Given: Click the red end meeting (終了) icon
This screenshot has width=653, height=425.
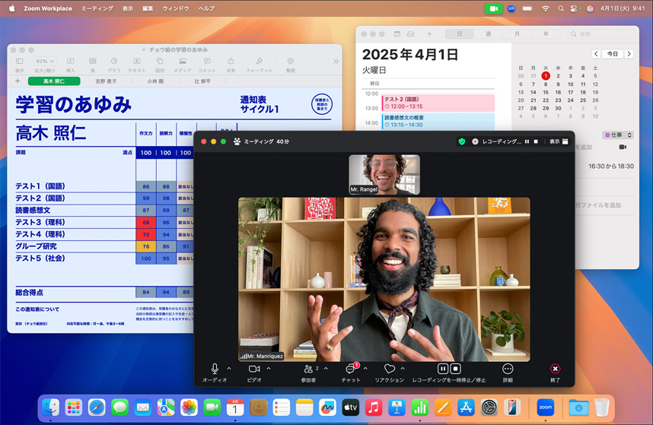Looking at the screenshot, I should pyautogui.click(x=555, y=369).
